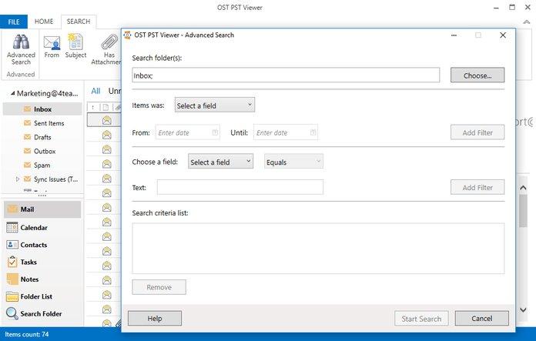This screenshot has width=536, height=341.
Task: Open the Until date calendar picker
Action: pyautogui.click(x=313, y=132)
